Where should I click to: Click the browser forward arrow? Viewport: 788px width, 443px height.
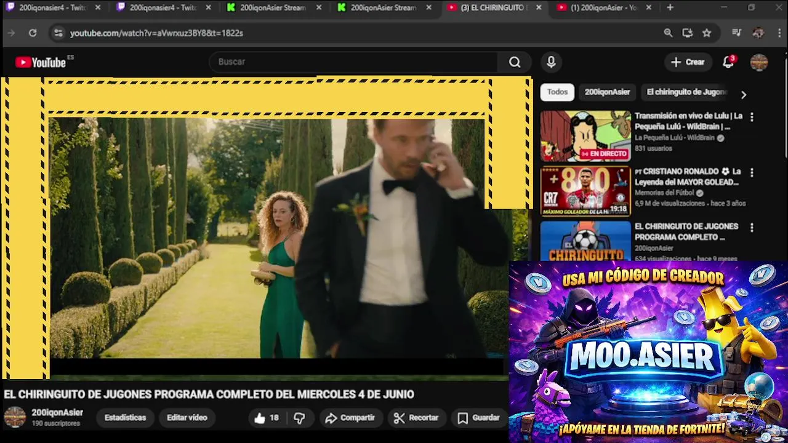(11, 33)
